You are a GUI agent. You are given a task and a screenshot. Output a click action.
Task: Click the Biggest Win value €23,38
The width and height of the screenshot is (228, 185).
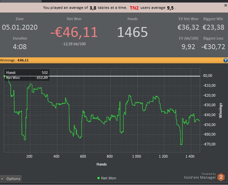pos(213,27)
